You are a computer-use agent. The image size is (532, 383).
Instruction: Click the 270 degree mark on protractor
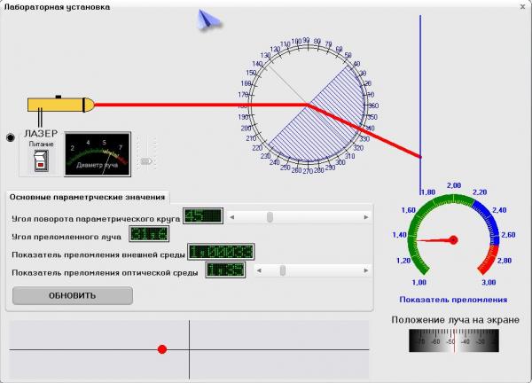pos(308,171)
